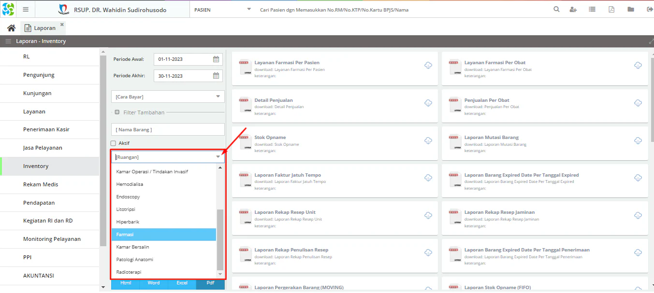The width and height of the screenshot is (654, 293).
Task: Click the logout icon at top right
Action: 648,9
